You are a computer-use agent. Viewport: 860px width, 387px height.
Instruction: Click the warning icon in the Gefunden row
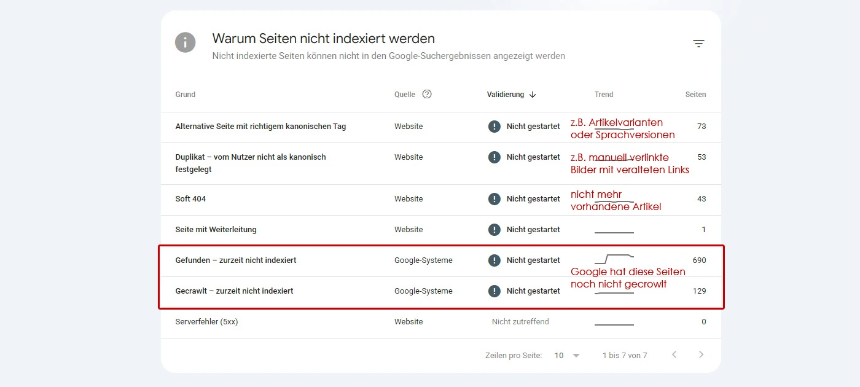[x=495, y=260]
